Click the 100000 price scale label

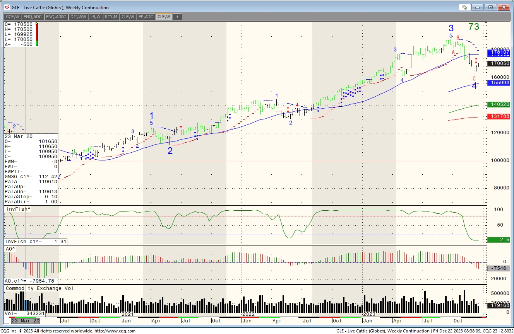[x=500, y=160]
